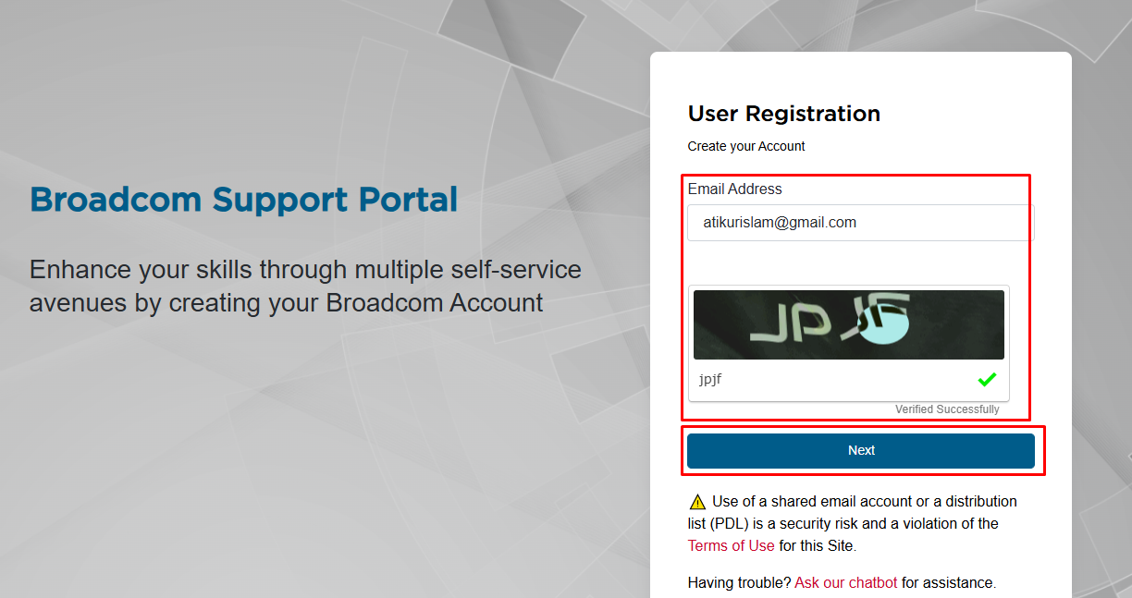
Task: Click the Email Address label
Action: 735,189
